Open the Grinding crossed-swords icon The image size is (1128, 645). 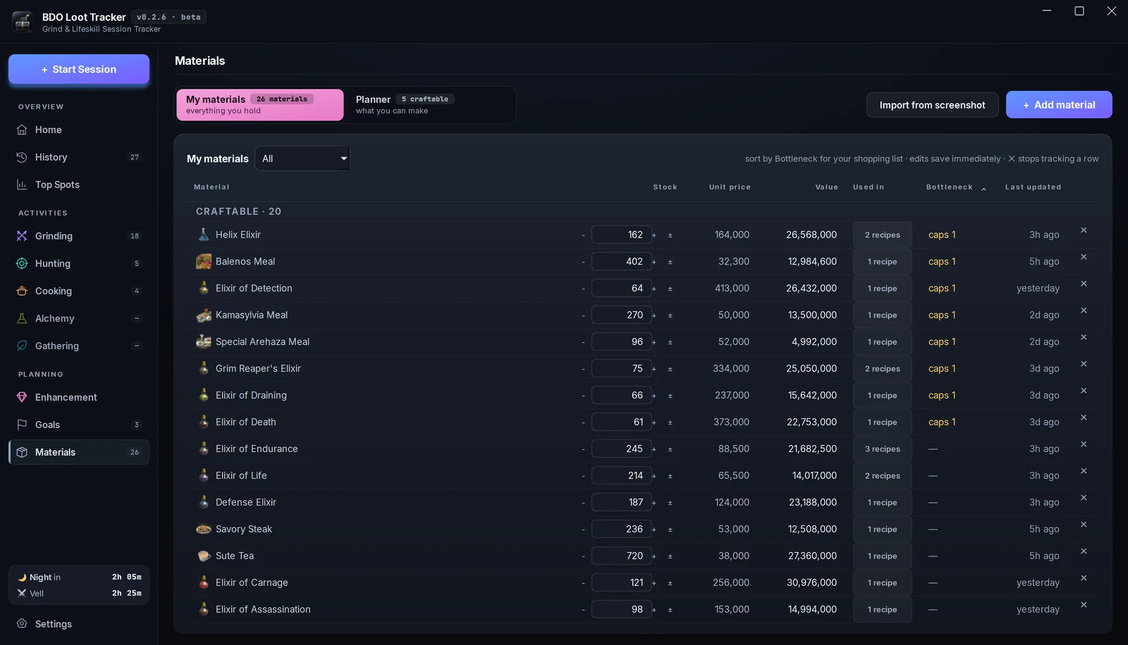(22, 236)
